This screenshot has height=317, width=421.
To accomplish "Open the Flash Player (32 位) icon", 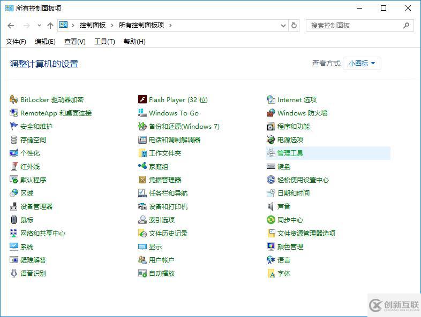I will tap(142, 99).
